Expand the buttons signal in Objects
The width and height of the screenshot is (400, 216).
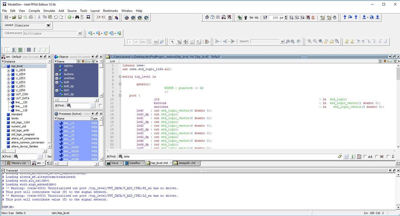pos(57,74)
